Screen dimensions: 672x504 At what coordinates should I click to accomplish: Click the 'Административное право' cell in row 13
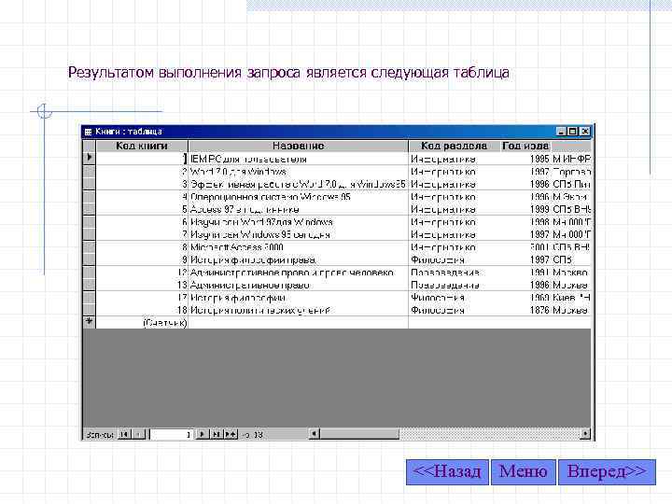point(299,285)
